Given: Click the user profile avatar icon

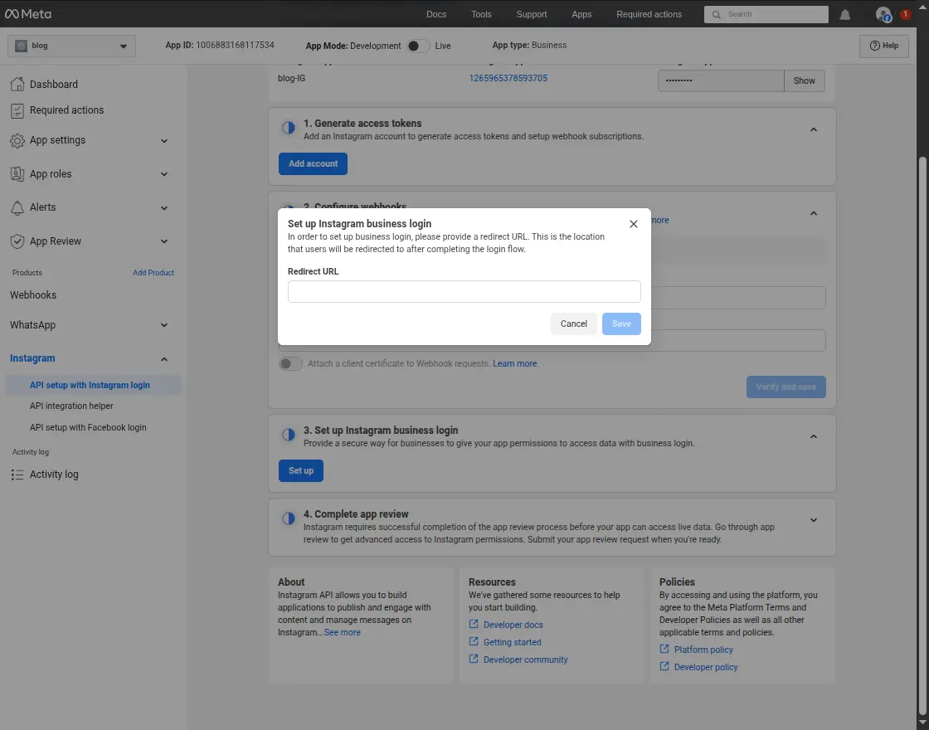Looking at the screenshot, I should pyautogui.click(x=883, y=14).
